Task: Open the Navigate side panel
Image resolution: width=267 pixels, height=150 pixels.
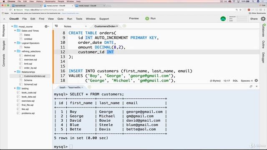Action: point(4,45)
